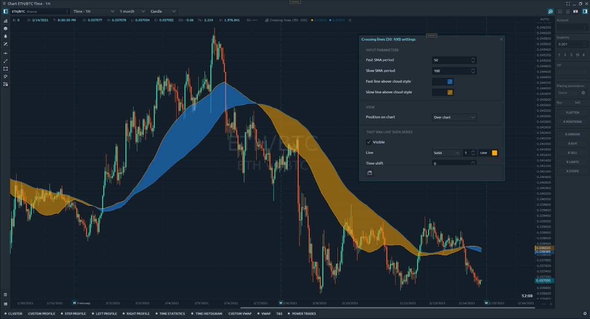
Task: Open the Time - 1H timeframe dropdown
Action: pos(94,11)
